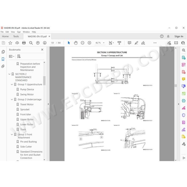Click the page number field 120
Viewport: 187px width, 187px height.
pyautogui.click(x=52, y=43)
